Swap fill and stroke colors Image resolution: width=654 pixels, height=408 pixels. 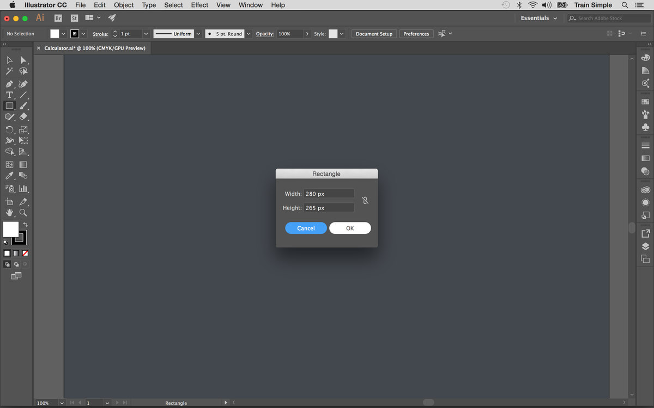[x=25, y=224]
